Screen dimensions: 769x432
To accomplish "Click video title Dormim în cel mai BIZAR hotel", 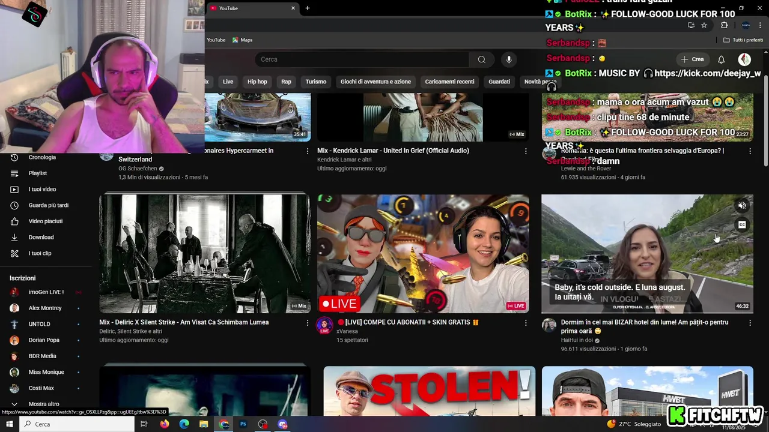I will click(x=645, y=326).
